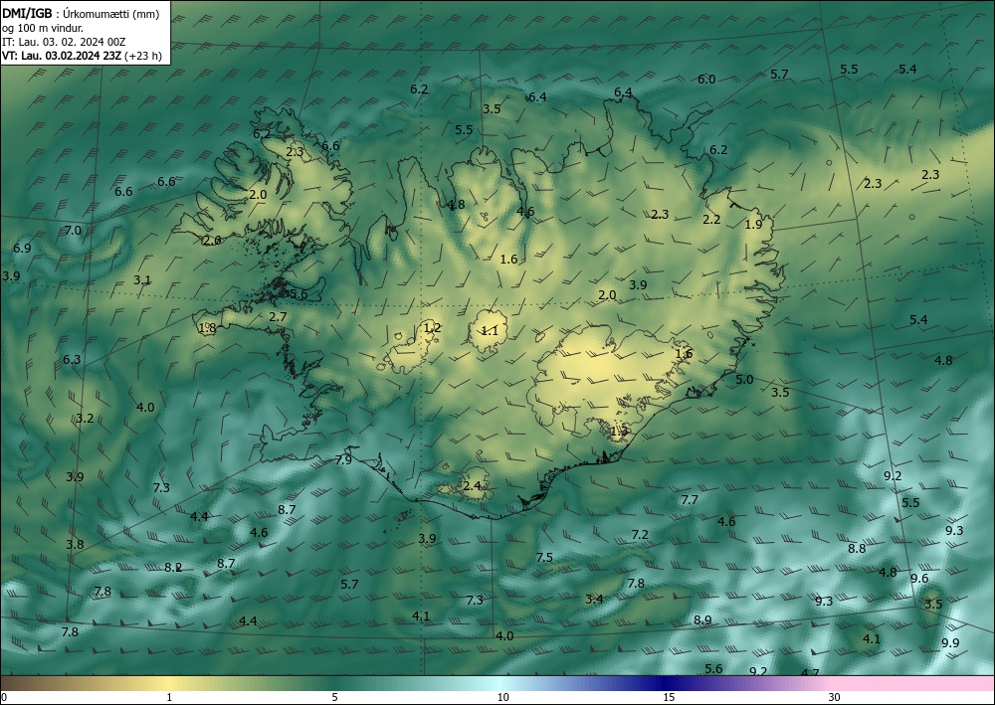Select the "VT: Lau. 03.02.2024 23Z" valid-time line
Screen dimensions: 995x705
[62, 56]
